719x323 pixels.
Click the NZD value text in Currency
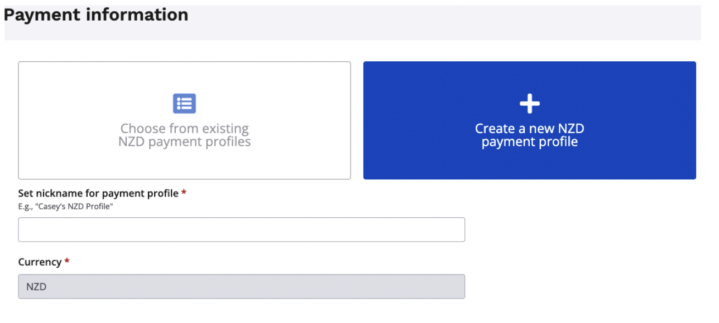tap(36, 287)
